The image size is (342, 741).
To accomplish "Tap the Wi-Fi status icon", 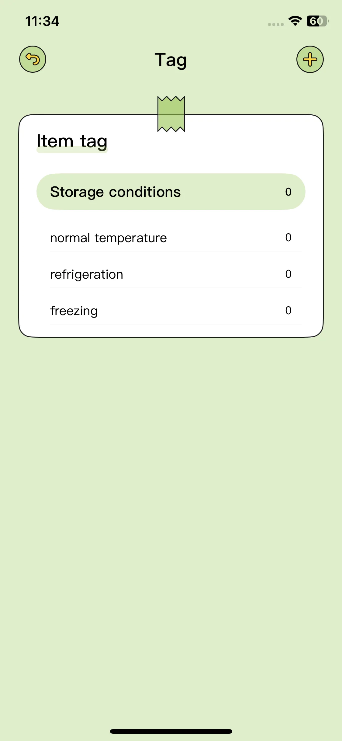I will coord(295,21).
